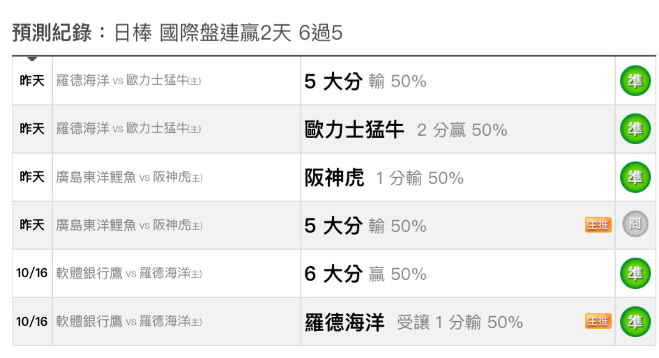Viewport: 659px width, 358px height.
Task: Open second 羅德海洋 vs 歐力士猛牛 matchup link
Action: [x=128, y=128]
